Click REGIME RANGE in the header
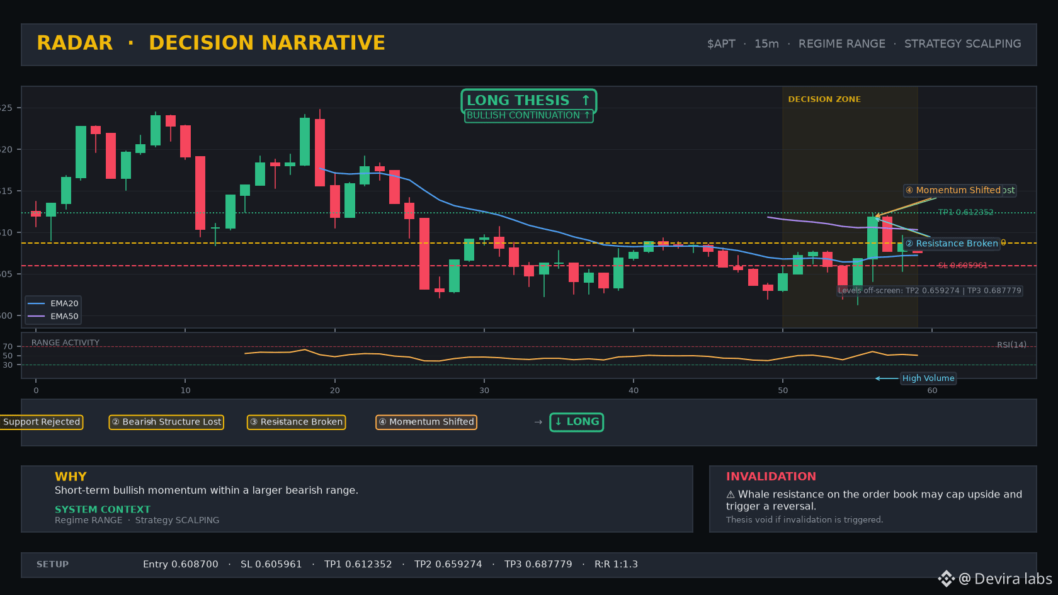 842,44
